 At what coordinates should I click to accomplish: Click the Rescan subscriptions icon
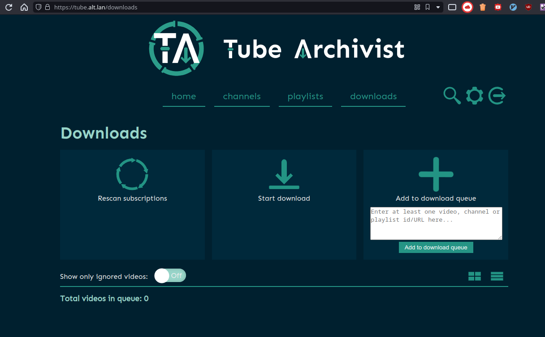click(132, 174)
